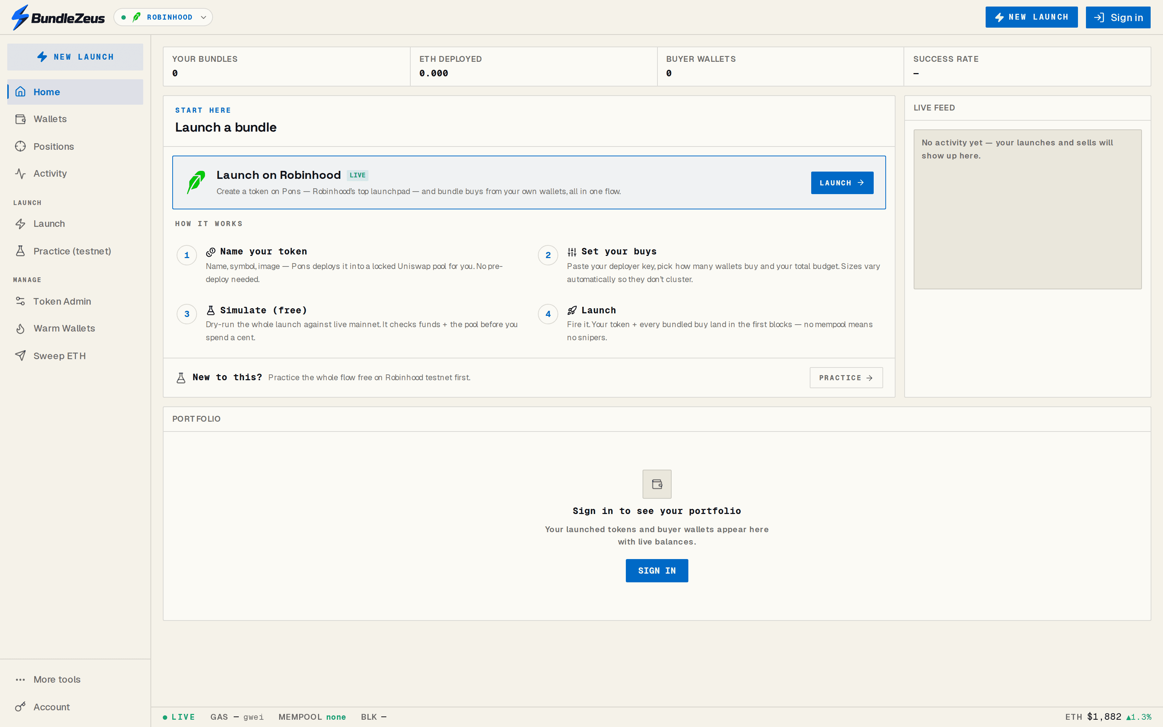The image size is (1163, 727).
Task: Click the ETH $1,882 price ticker
Action: pyautogui.click(x=1108, y=717)
